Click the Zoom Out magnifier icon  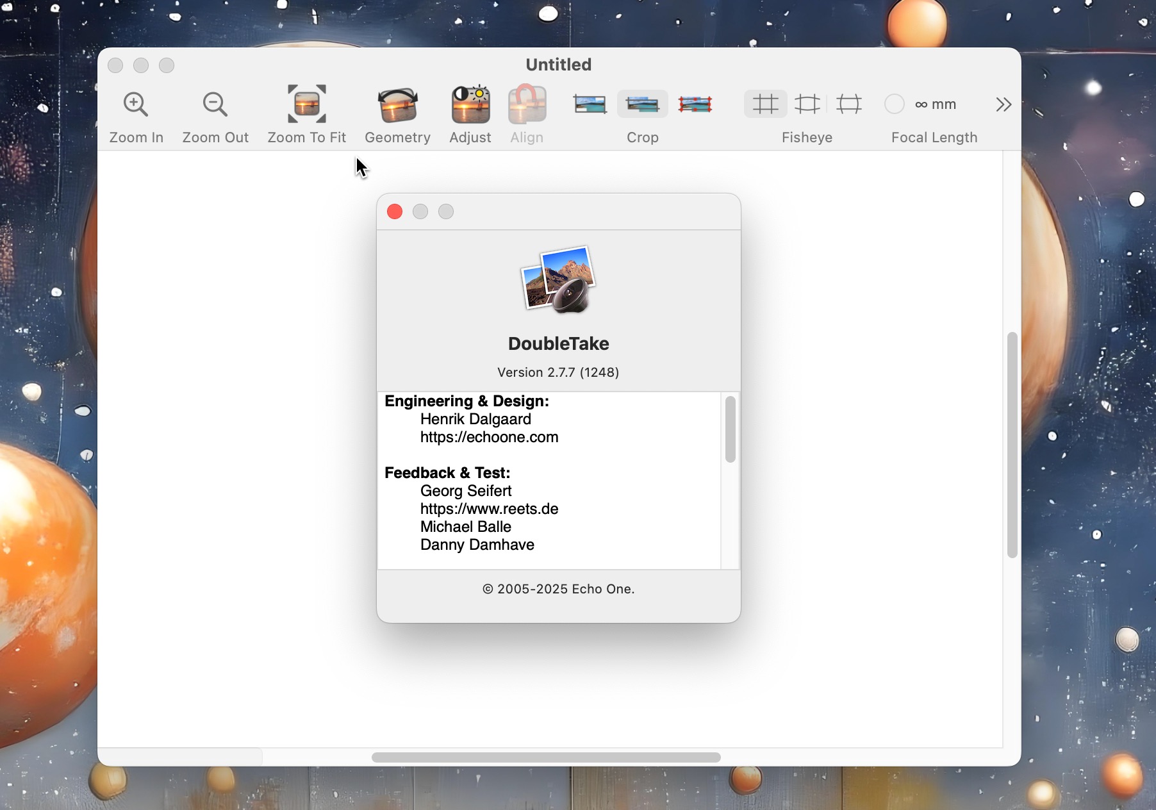(215, 104)
